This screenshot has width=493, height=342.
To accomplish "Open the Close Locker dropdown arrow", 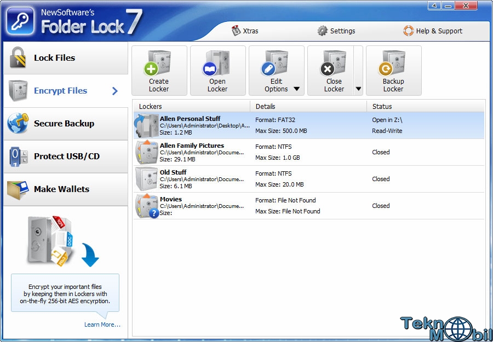I will [358, 89].
